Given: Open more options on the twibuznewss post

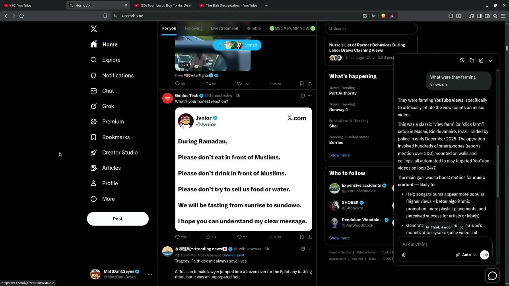Looking at the screenshot, I should (310, 249).
